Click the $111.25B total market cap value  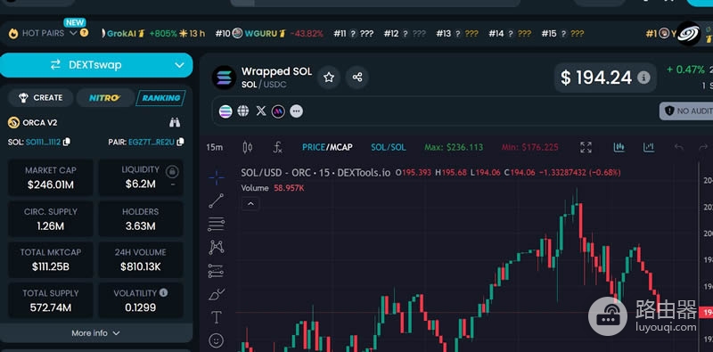[51, 267]
